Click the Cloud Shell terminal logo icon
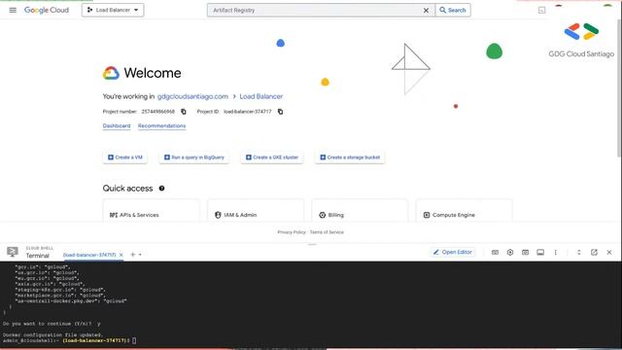This screenshot has height=350, width=622. click(x=13, y=252)
